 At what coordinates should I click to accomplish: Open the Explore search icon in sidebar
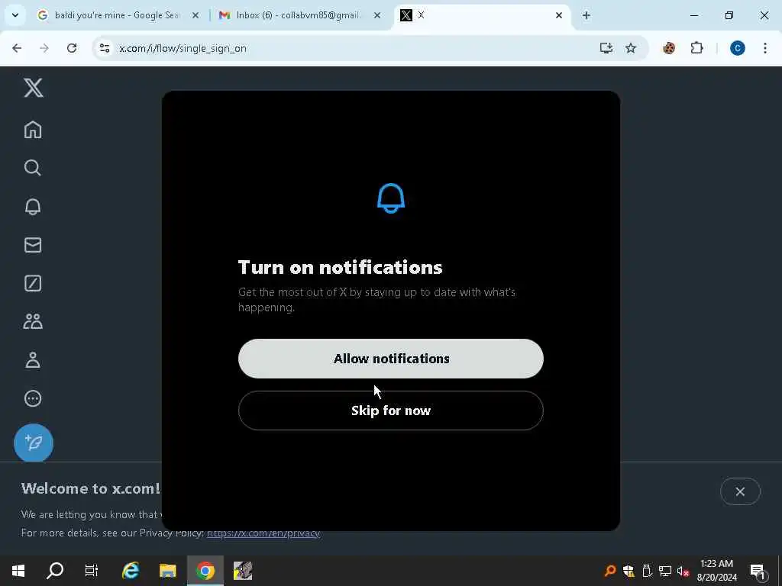coord(33,168)
